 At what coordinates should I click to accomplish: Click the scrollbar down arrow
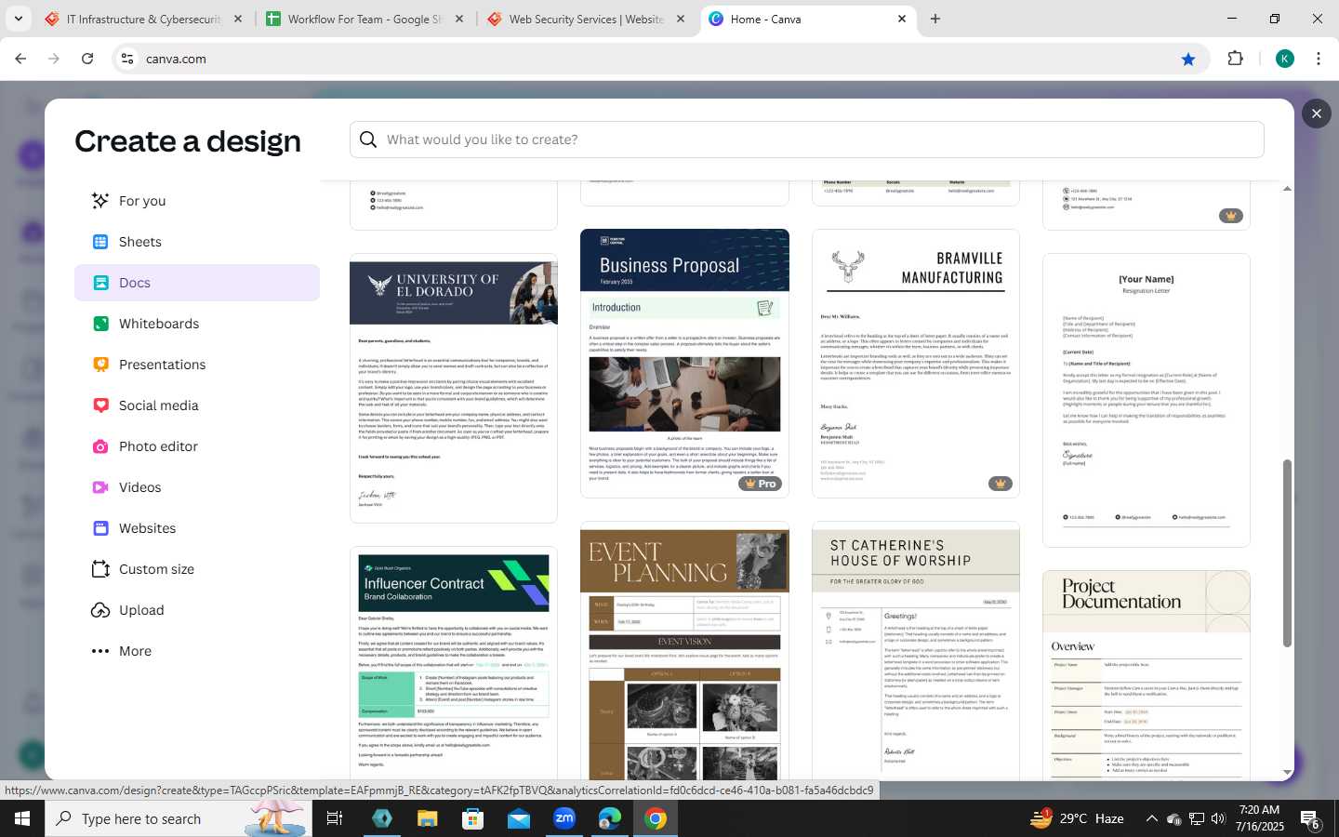(1287, 772)
